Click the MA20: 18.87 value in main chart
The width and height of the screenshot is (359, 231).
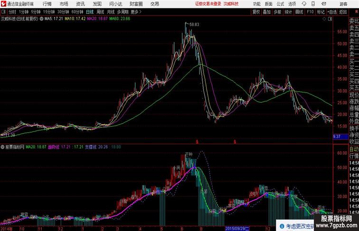click(x=97, y=19)
